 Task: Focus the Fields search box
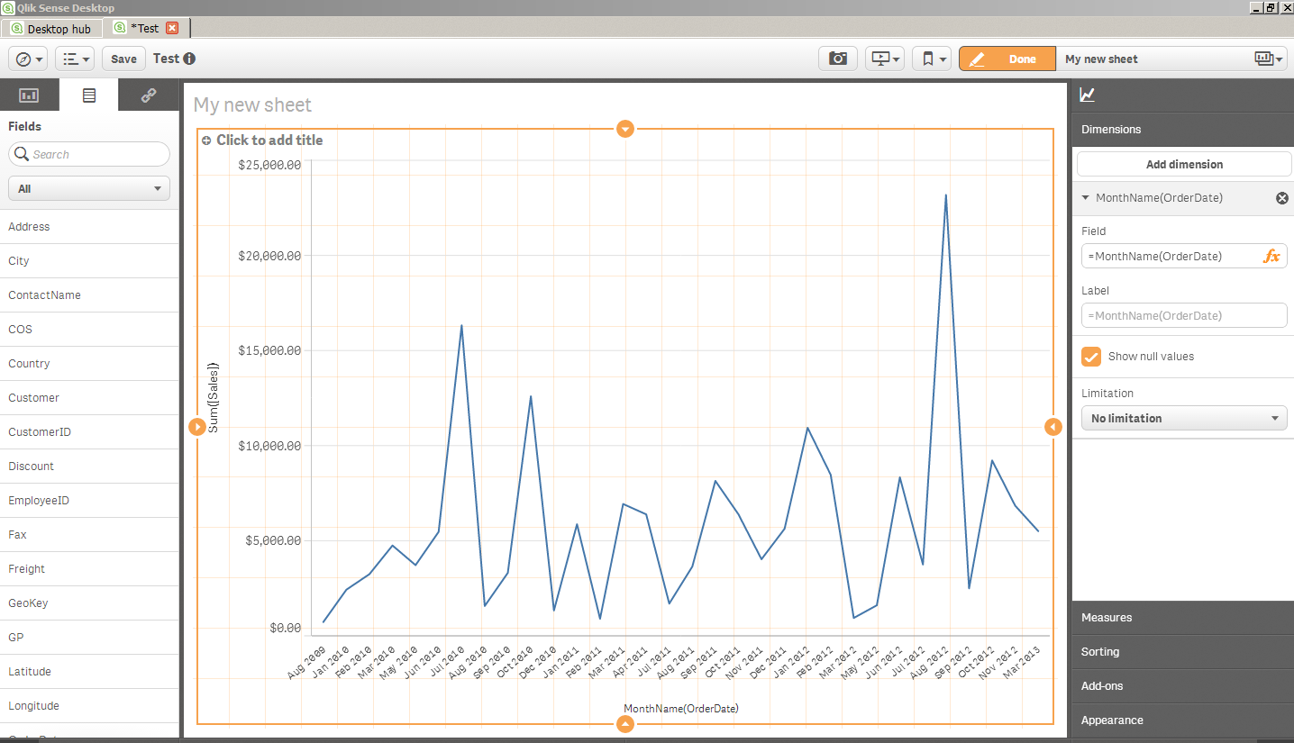(x=89, y=154)
